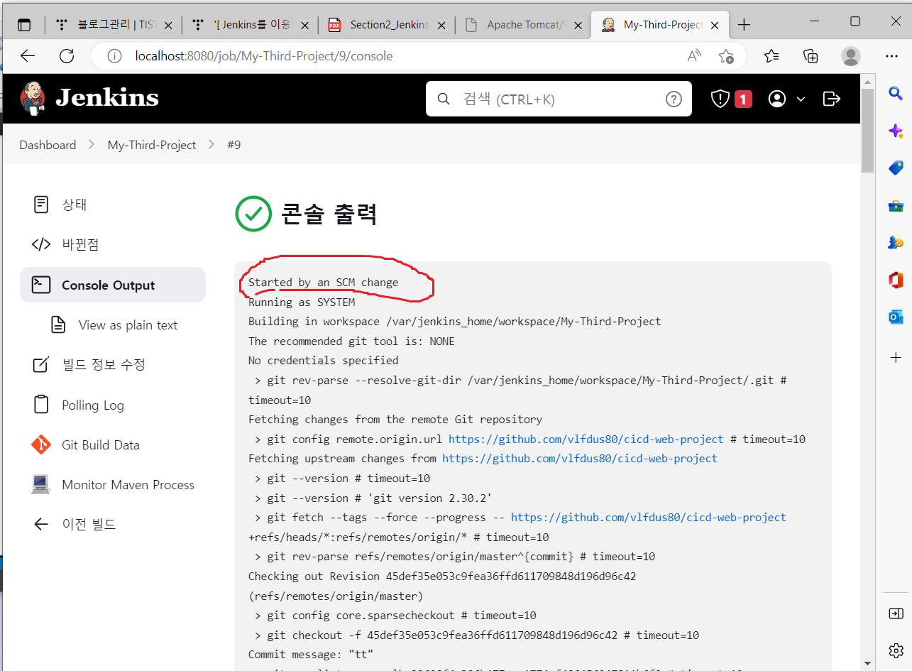912x671 pixels.
Task: Click the Polling Log clipboard icon
Action: 41,405
